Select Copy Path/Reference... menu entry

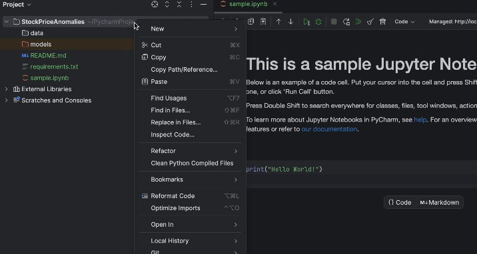click(x=190, y=70)
